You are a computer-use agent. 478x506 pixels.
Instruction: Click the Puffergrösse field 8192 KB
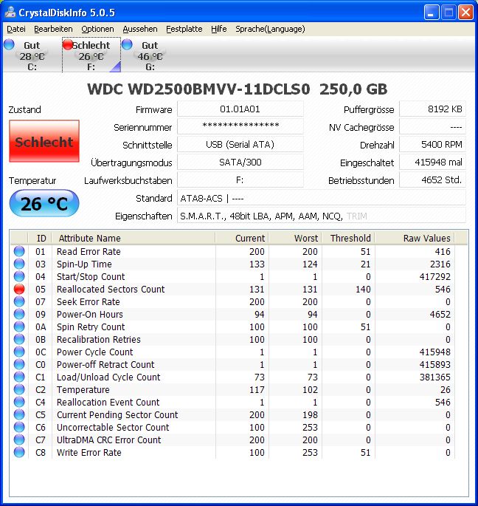(432, 109)
